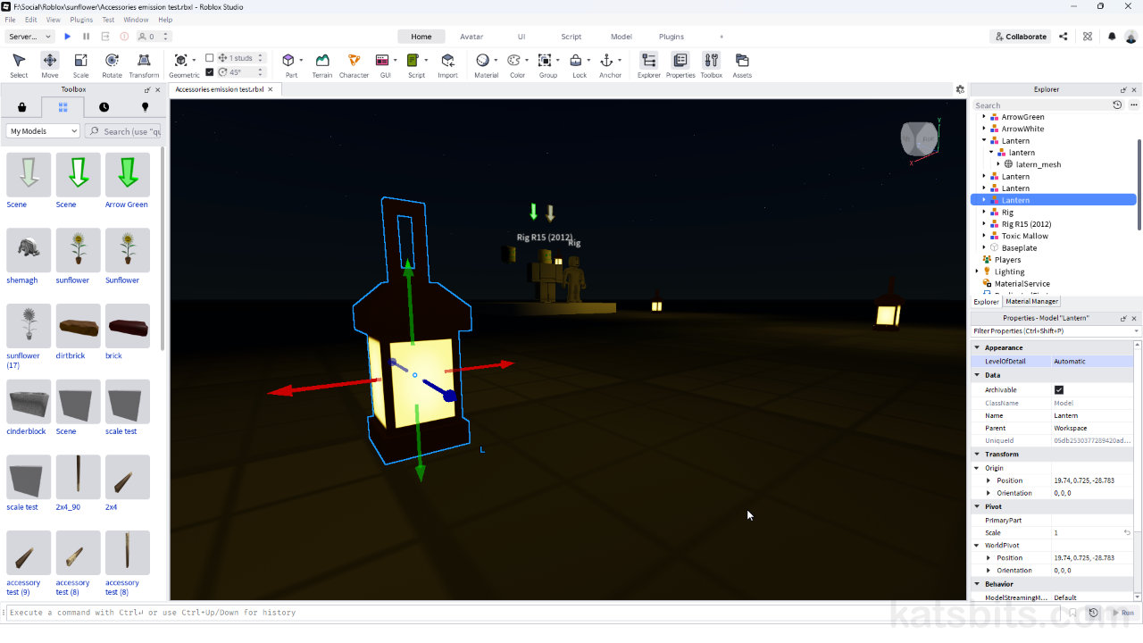Viewport: 1143px width, 643px height.
Task: Click the Anchor tool icon
Action: (x=607, y=61)
